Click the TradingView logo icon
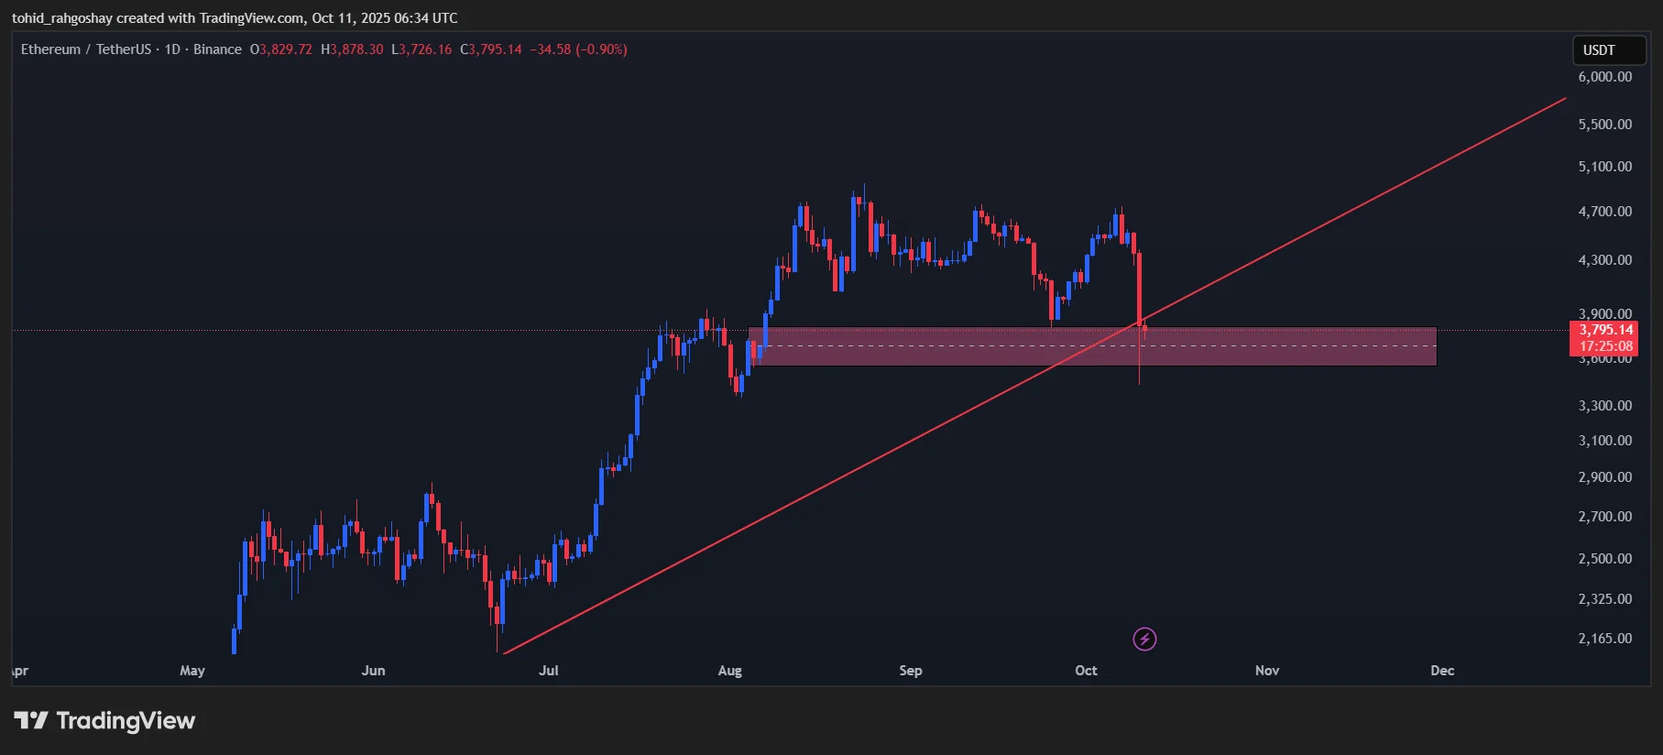Image resolution: width=1663 pixels, height=755 pixels. (30, 721)
